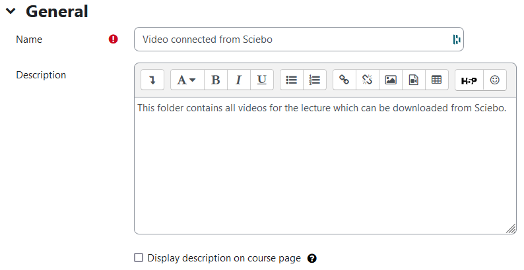
Task: Open help for Display description option
Action: [312, 258]
